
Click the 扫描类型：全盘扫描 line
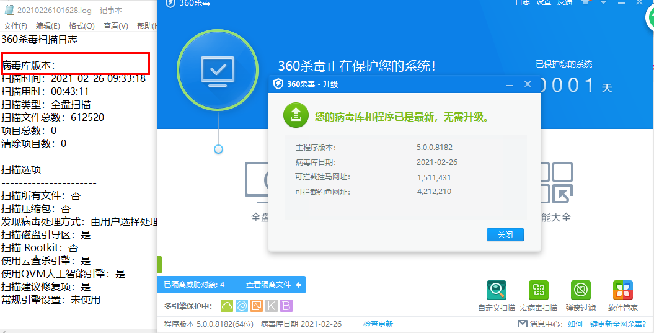click(x=46, y=104)
